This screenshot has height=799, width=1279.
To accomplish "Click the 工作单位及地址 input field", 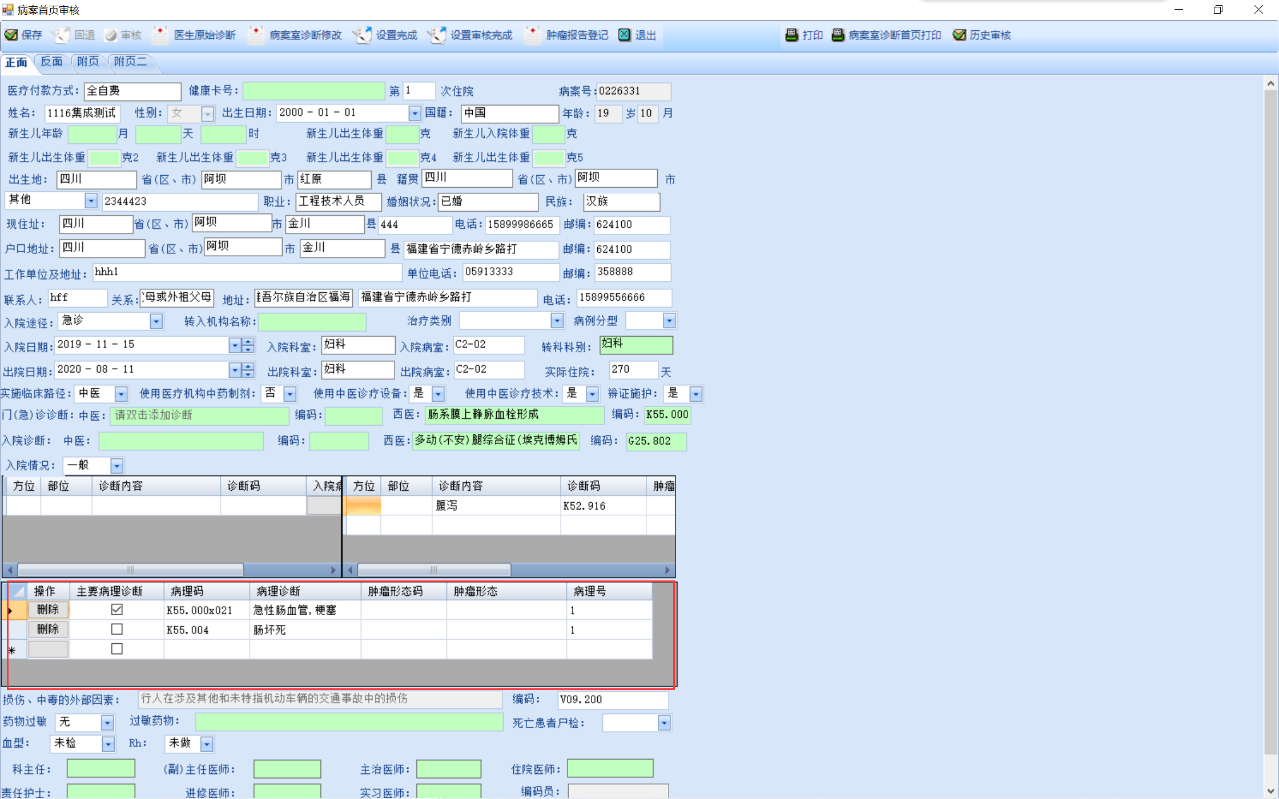I will pos(247,273).
